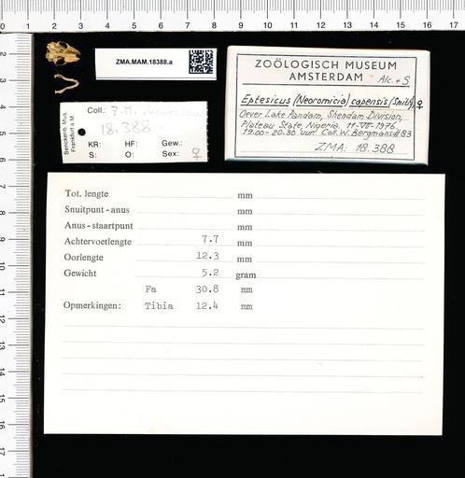Click the Tibia measurement 12.4
This screenshot has width=465, height=478.
tap(206, 305)
